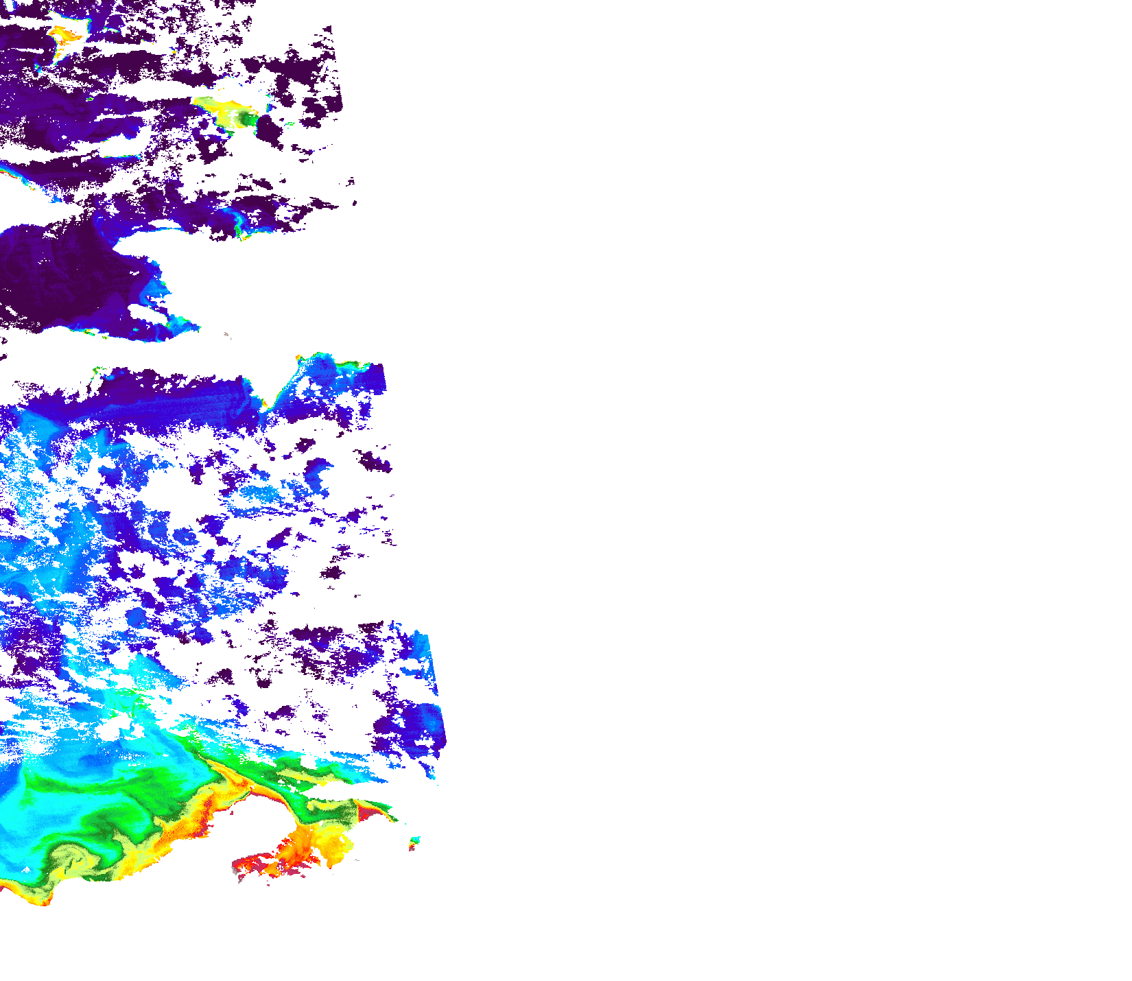
Task: Click the yellow-green patch near the top center
Action: pyautogui.click(x=221, y=110)
